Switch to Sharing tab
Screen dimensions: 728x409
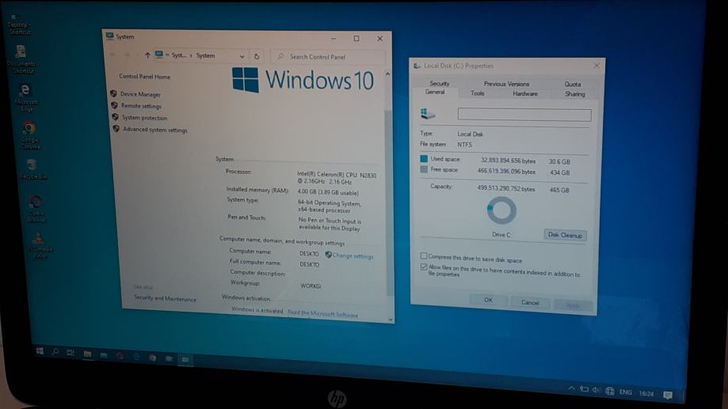[575, 94]
